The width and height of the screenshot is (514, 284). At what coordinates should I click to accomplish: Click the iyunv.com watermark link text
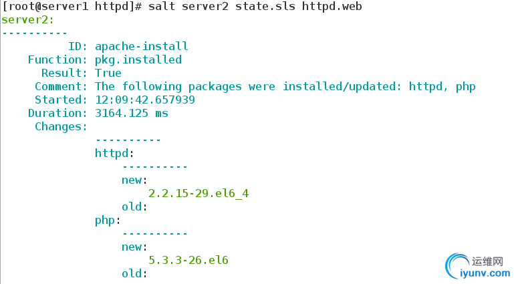tap(485, 273)
